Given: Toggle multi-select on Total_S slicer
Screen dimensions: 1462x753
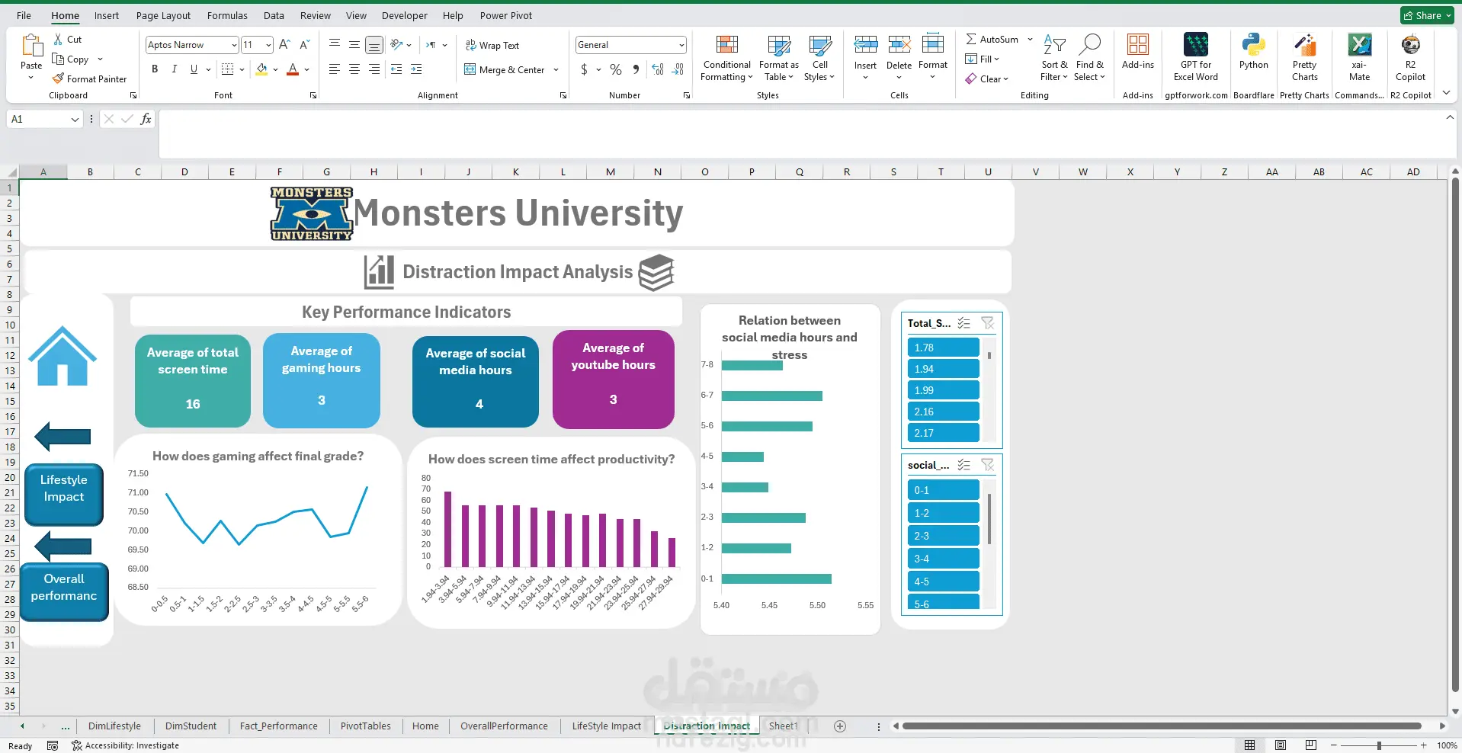Looking at the screenshot, I should 964,323.
